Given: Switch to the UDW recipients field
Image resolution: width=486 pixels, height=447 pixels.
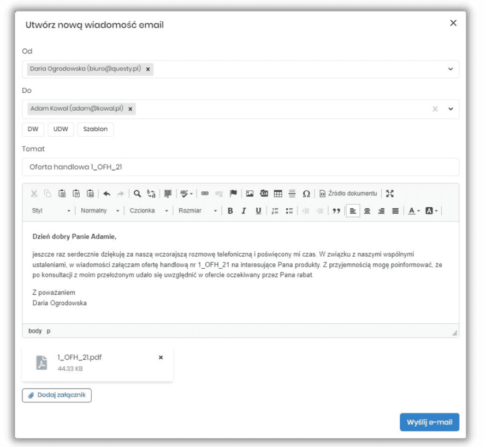Looking at the screenshot, I should (x=60, y=129).
